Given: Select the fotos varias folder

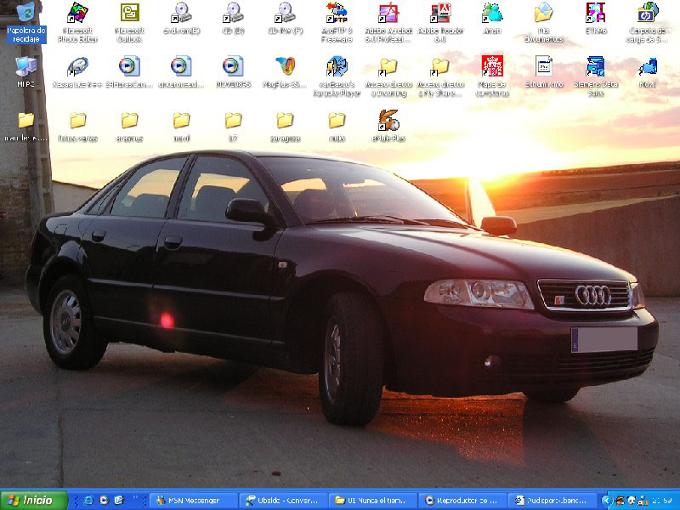Looking at the screenshot, I should pos(77,127).
